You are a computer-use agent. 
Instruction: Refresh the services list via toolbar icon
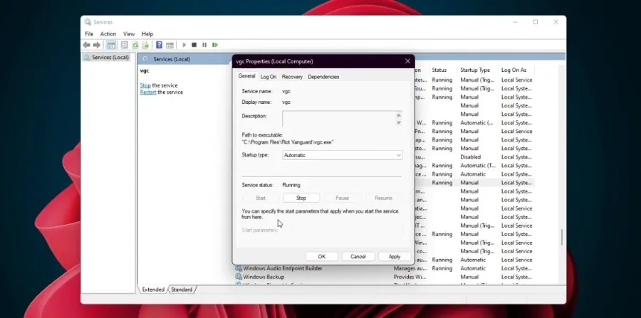135,45
